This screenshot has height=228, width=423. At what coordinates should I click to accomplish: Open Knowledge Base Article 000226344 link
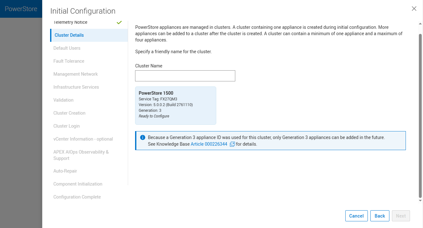pos(209,144)
